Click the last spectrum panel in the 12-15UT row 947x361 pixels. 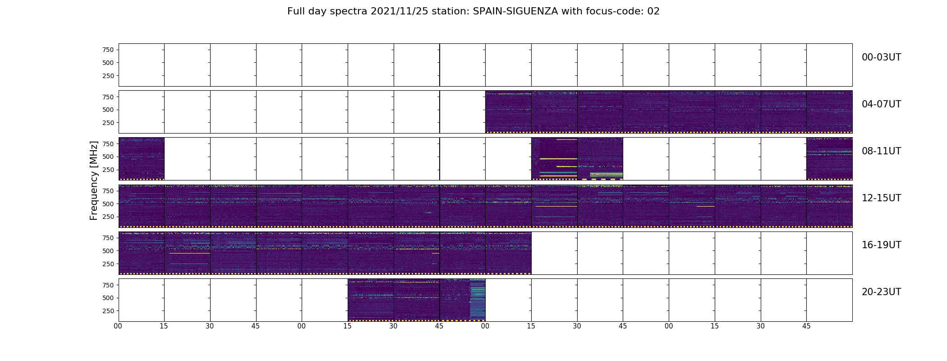pos(829,206)
